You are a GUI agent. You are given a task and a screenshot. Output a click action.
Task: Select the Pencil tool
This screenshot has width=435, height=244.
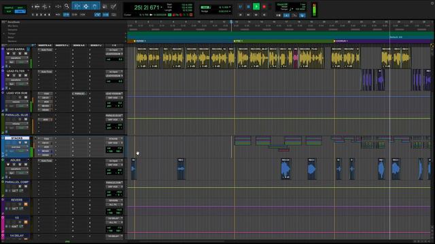pyautogui.click(x=114, y=6)
